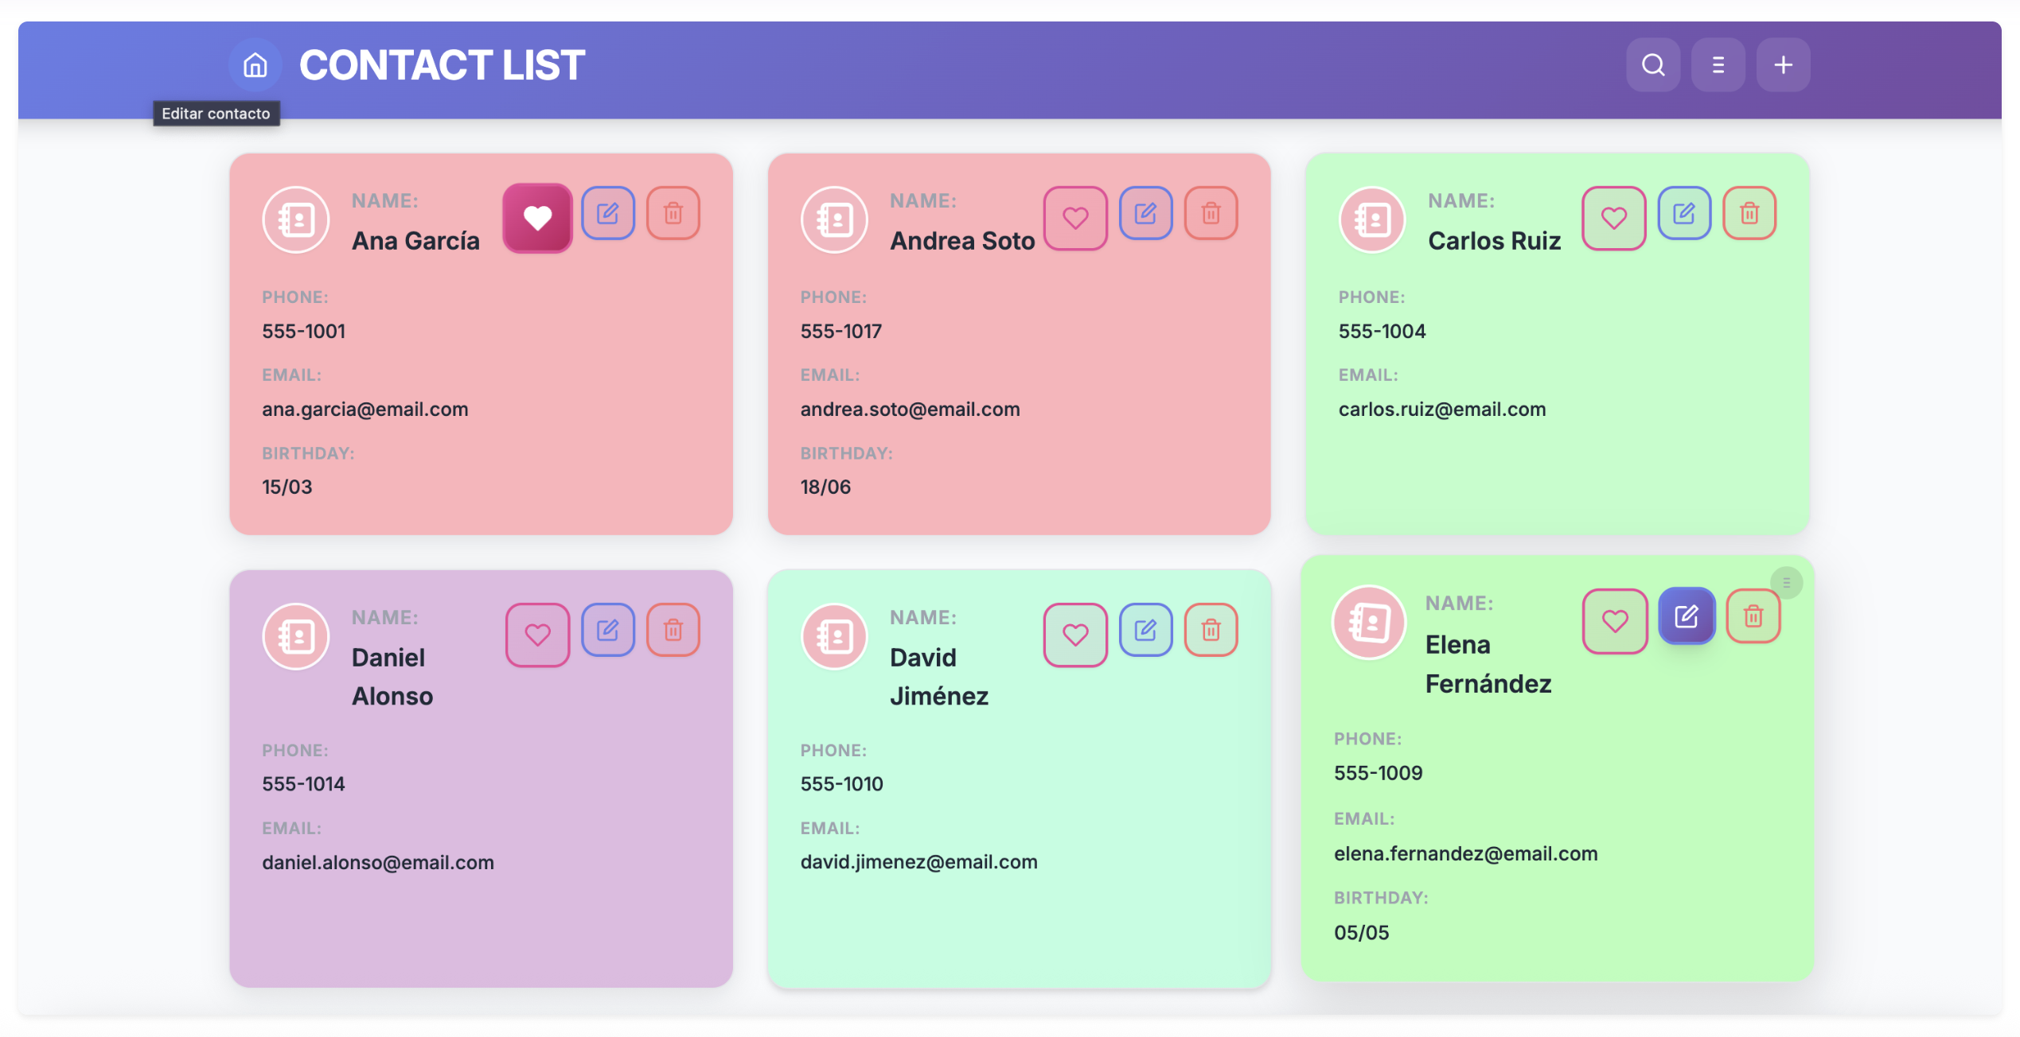Viewport: 2020px width, 1037px height.
Task: Click elena.fernandez@email.com on Elena's card
Action: click(1465, 853)
